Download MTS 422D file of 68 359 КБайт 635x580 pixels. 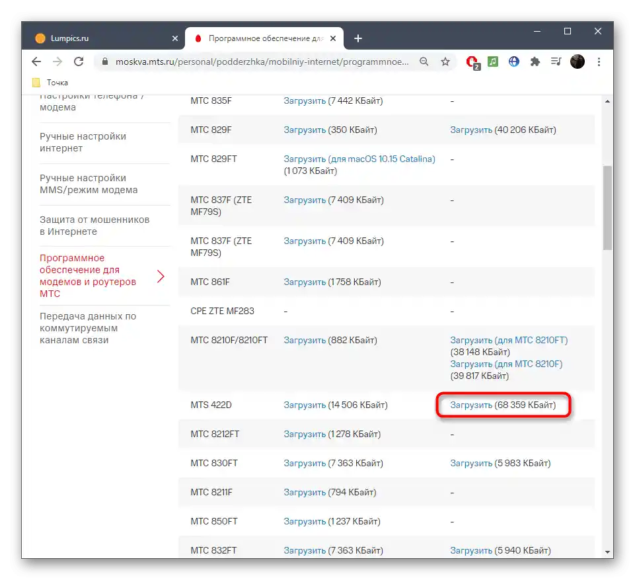(471, 405)
